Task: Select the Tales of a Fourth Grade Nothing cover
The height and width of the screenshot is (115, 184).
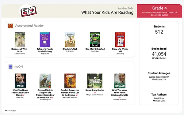Action: [45, 40]
